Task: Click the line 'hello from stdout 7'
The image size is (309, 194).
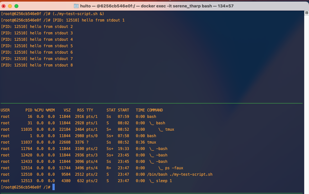Action: 51,59
